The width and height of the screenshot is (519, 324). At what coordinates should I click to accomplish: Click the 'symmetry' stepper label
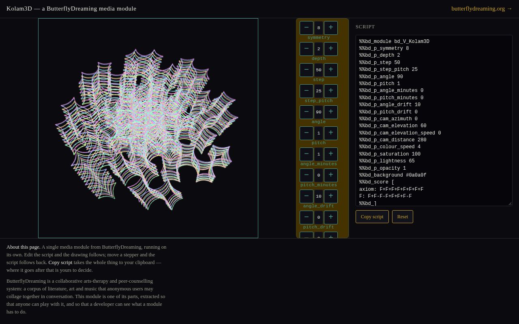pos(319,38)
